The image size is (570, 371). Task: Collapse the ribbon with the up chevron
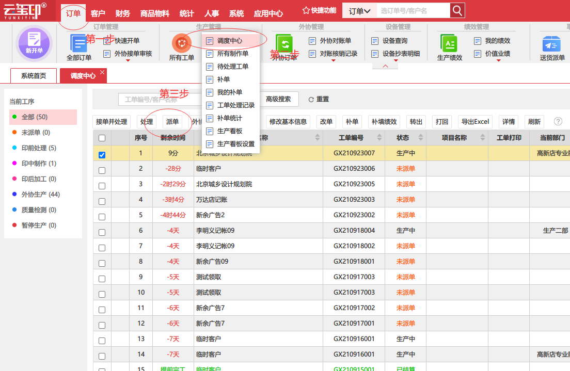(x=385, y=66)
